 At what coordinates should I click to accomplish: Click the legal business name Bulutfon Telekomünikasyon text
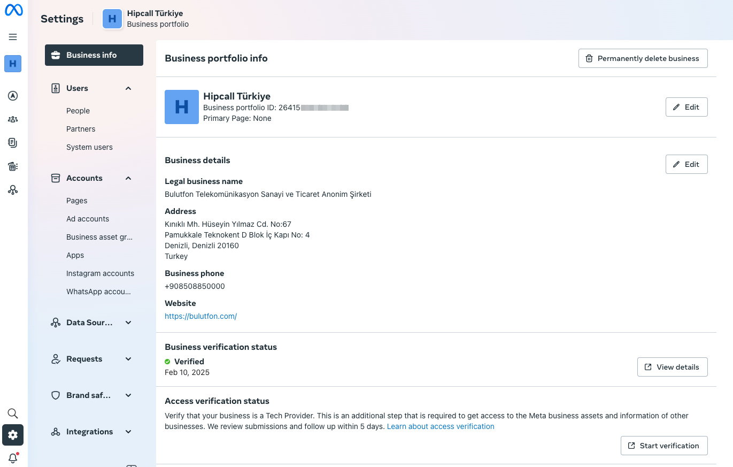point(268,194)
